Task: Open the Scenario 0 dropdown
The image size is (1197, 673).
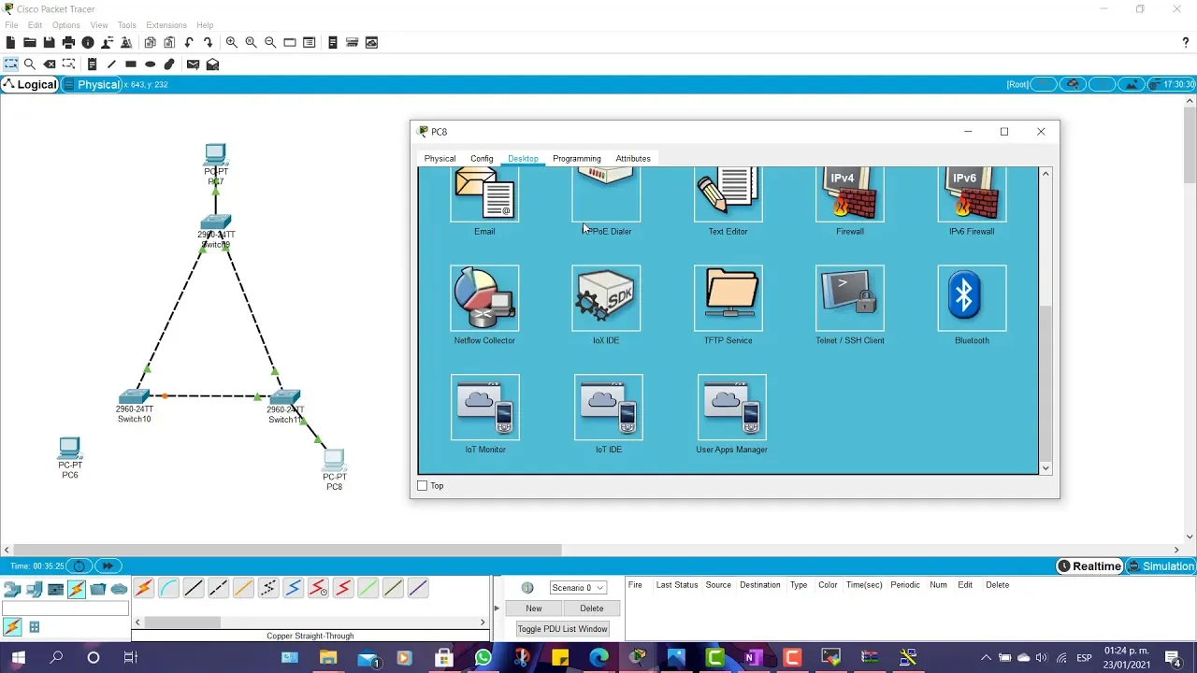Action: click(578, 588)
